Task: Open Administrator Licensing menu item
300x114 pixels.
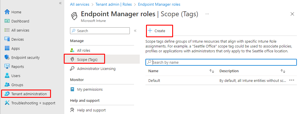Action: click(96, 69)
